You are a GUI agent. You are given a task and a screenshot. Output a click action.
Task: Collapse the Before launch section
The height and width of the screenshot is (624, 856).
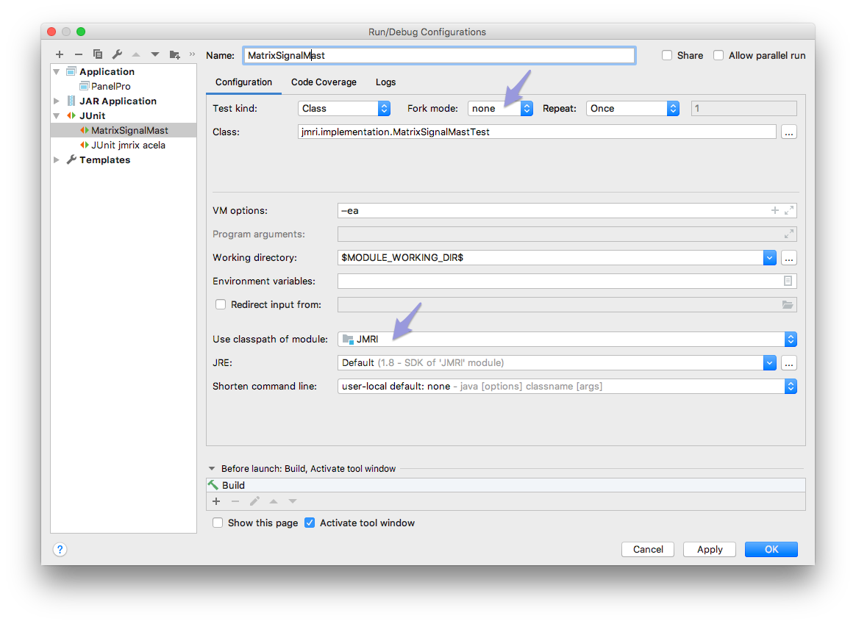click(213, 468)
